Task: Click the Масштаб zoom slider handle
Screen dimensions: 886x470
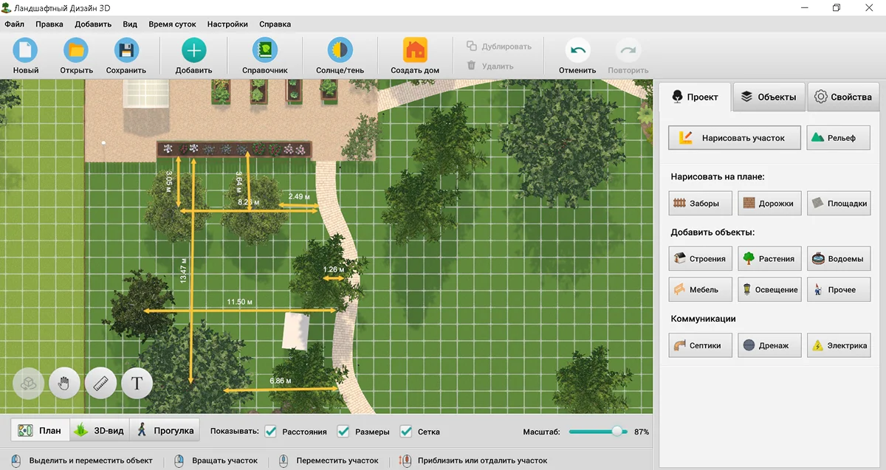Action: [617, 432]
